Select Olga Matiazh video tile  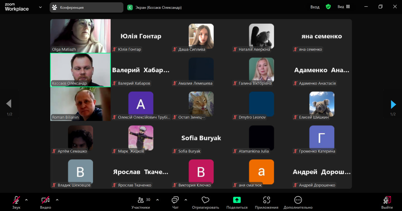pyautogui.click(x=80, y=36)
